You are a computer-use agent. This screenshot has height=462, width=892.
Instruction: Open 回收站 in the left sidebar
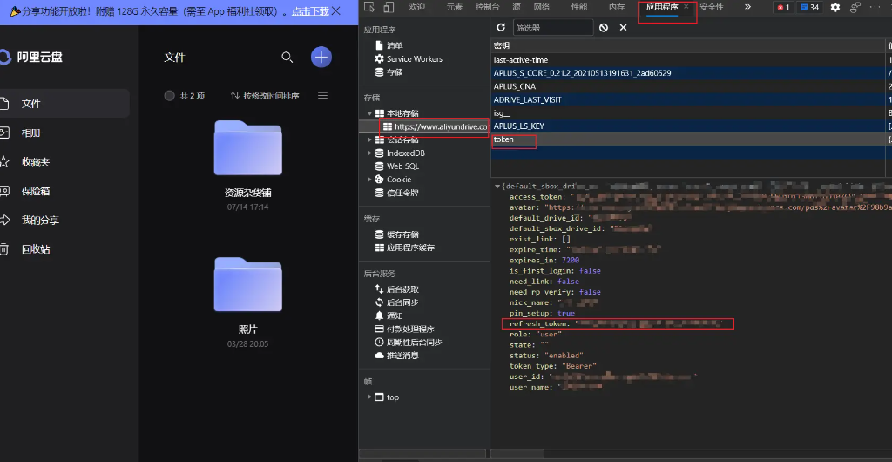(36, 249)
